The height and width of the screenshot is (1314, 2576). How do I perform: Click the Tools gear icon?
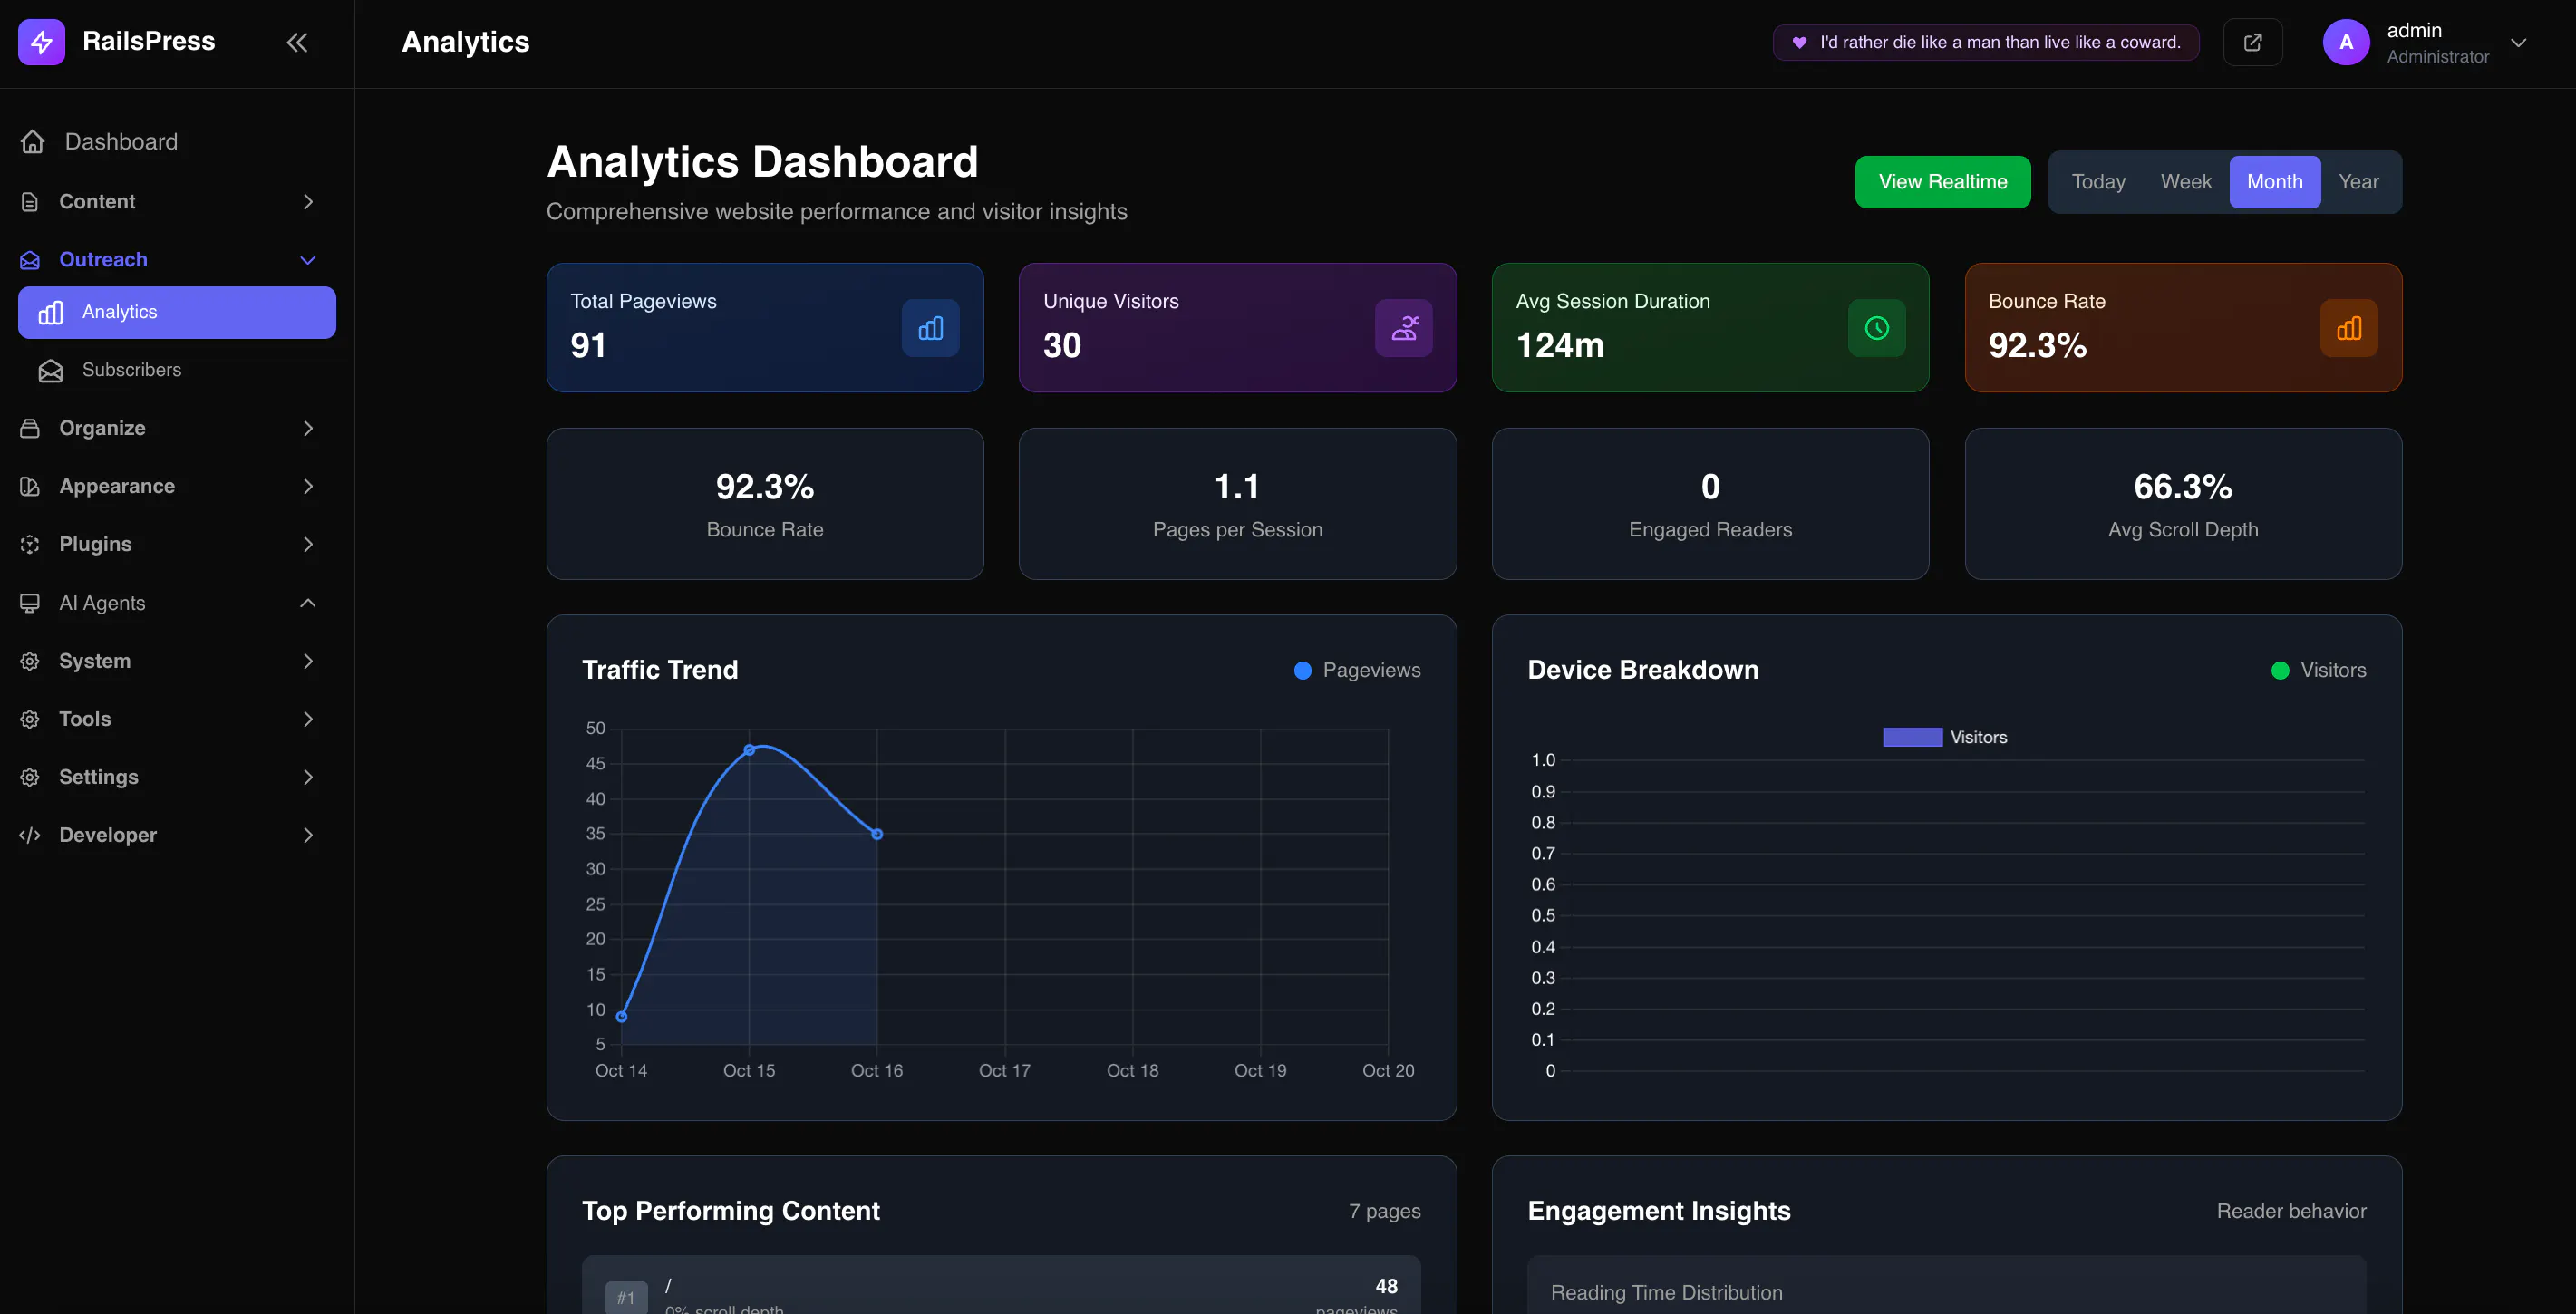point(30,719)
